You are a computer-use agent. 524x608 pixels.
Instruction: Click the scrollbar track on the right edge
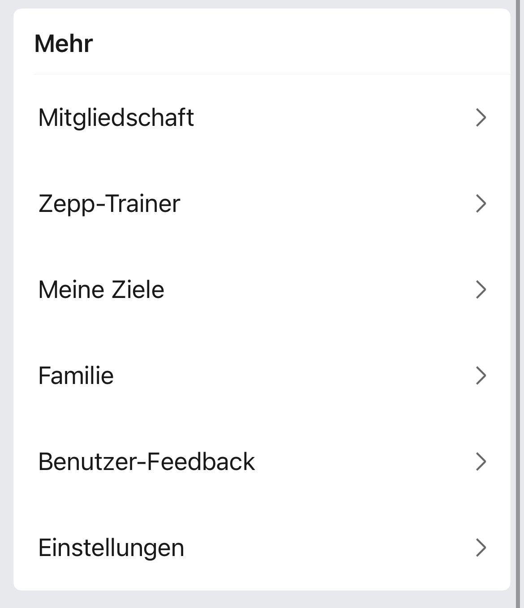(520, 304)
